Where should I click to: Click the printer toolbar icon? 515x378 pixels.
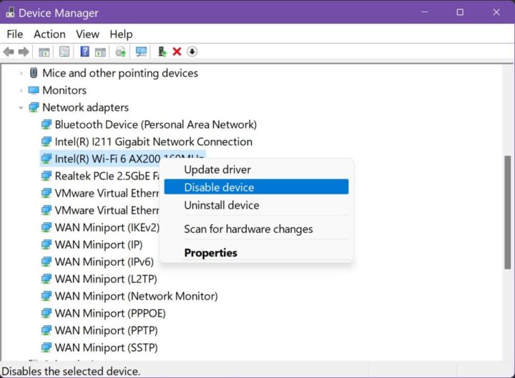point(121,51)
